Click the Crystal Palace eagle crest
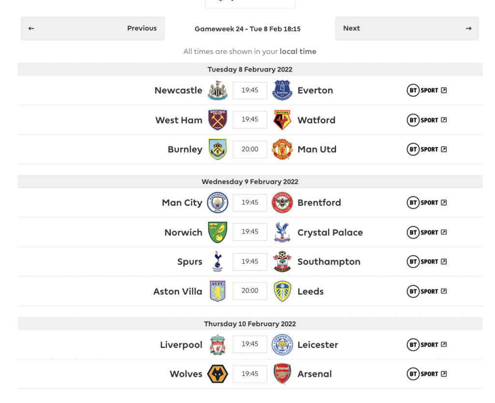Screen dimensions: 495x403 pos(282,232)
